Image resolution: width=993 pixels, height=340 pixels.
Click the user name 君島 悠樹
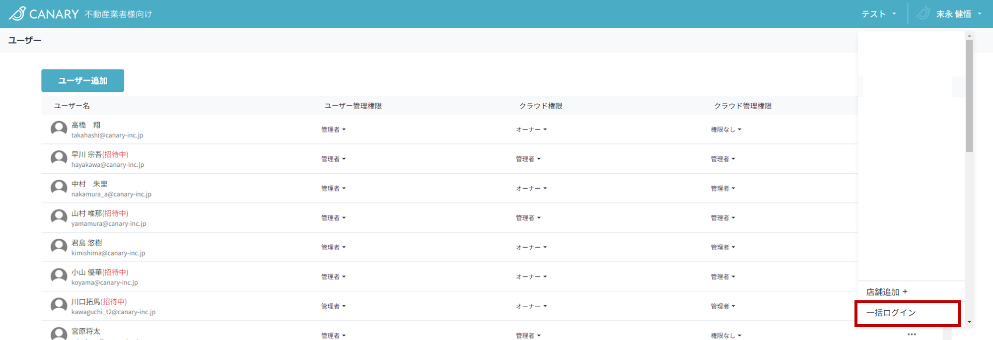pyautogui.click(x=87, y=243)
